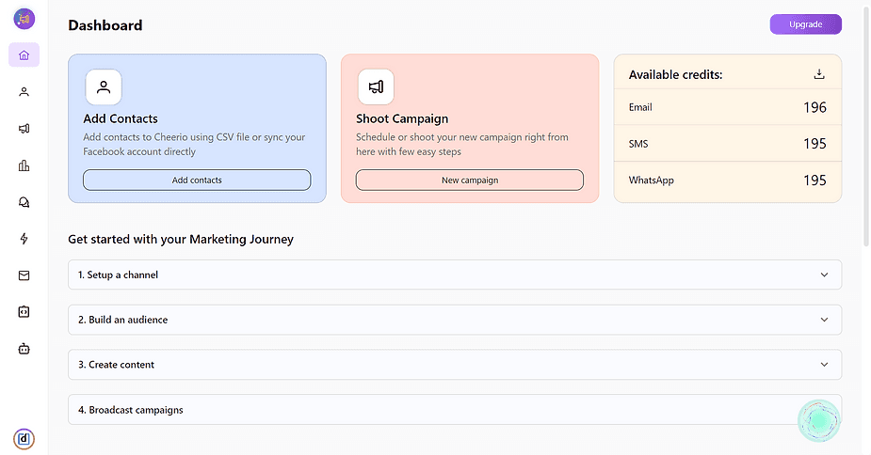This screenshot has width=871, height=455.
Task: Open the floating green chat widget
Action: coord(818,421)
